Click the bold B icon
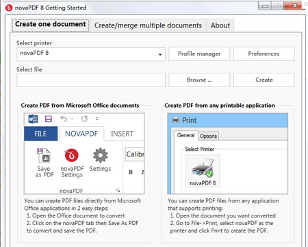Screen dimensions: 308x247 click(x=131, y=172)
